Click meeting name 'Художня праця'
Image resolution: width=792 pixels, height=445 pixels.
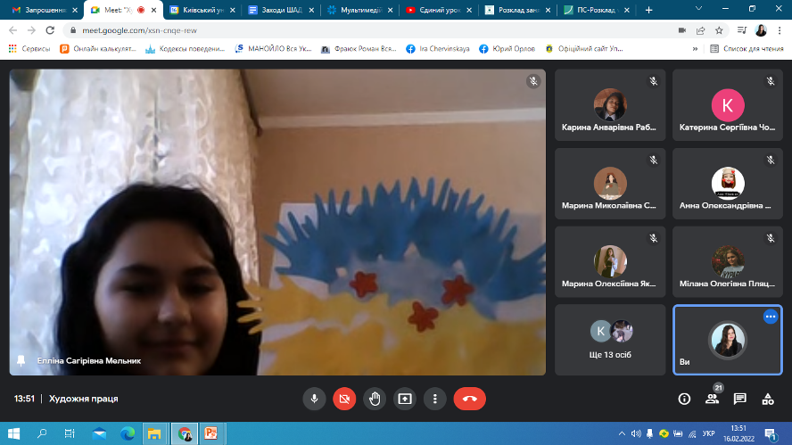83,399
